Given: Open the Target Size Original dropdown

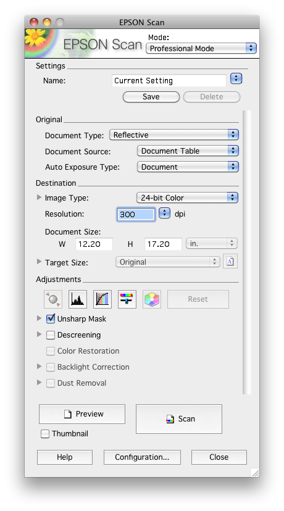Looking at the screenshot, I should [x=168, y=262].
